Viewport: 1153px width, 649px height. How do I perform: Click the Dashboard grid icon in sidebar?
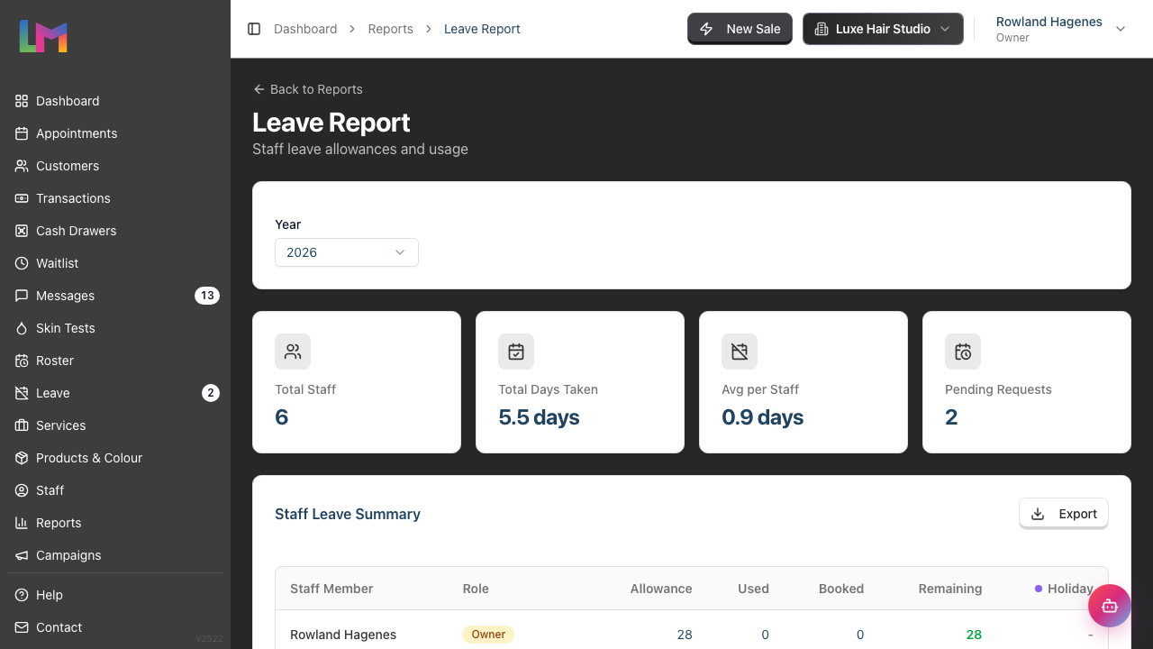point(22,101)
